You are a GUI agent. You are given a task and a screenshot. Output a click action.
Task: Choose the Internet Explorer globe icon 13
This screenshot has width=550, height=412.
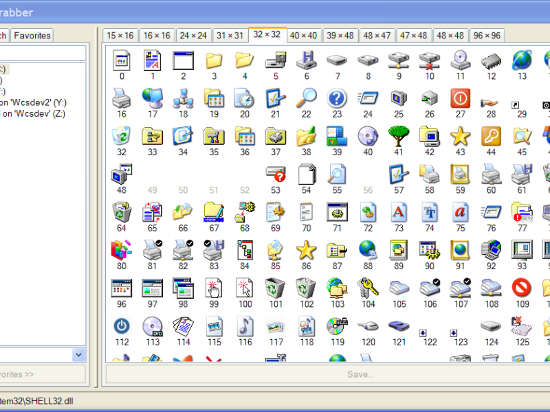tap(522, 60)
